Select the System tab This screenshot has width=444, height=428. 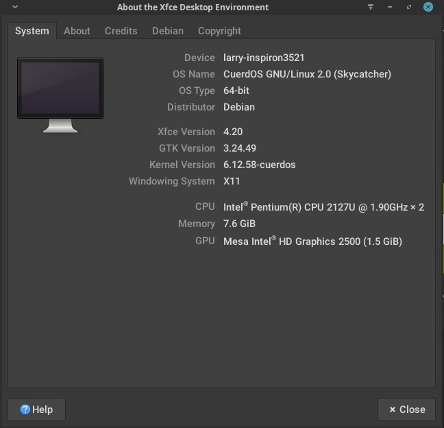32,31
